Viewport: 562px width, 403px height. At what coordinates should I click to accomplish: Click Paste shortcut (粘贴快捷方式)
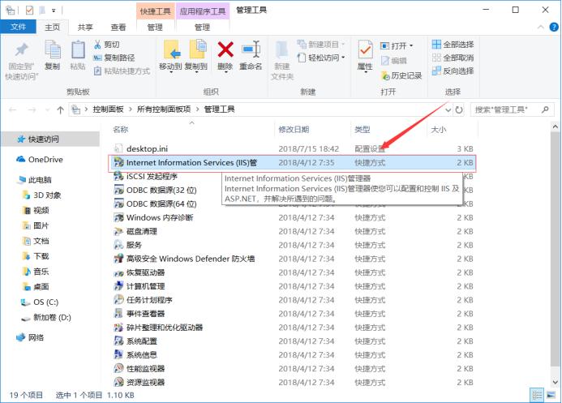pos(122,71)
